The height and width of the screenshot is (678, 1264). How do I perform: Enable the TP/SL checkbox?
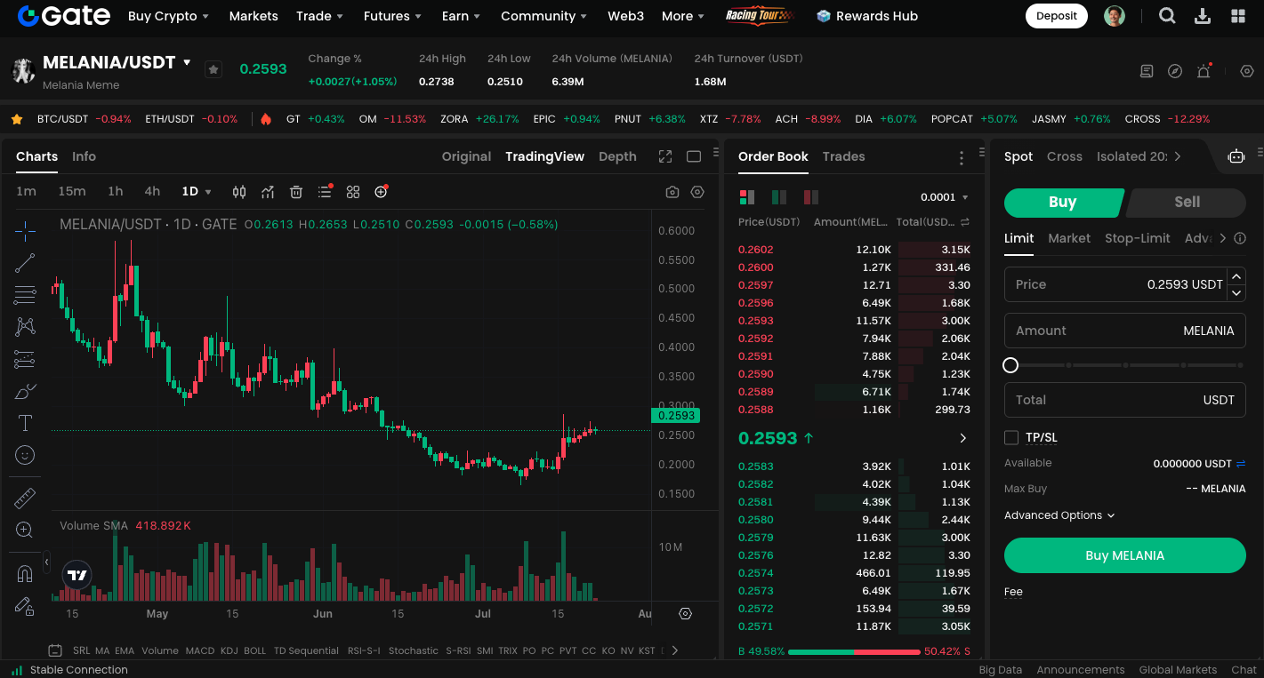coord(1011,437)
